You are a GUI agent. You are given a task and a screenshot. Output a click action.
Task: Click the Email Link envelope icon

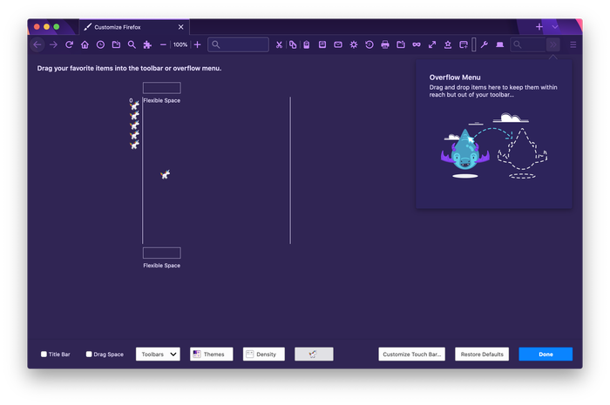click(x=338, y=44)
